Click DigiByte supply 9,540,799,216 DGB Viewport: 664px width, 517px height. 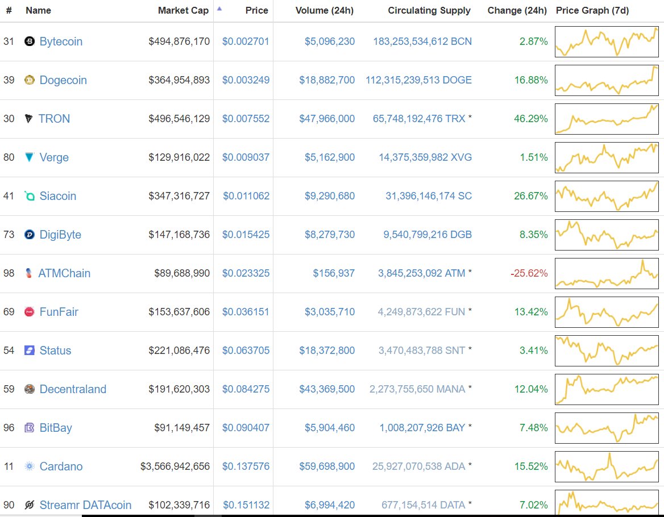click(x=428, y=235)
